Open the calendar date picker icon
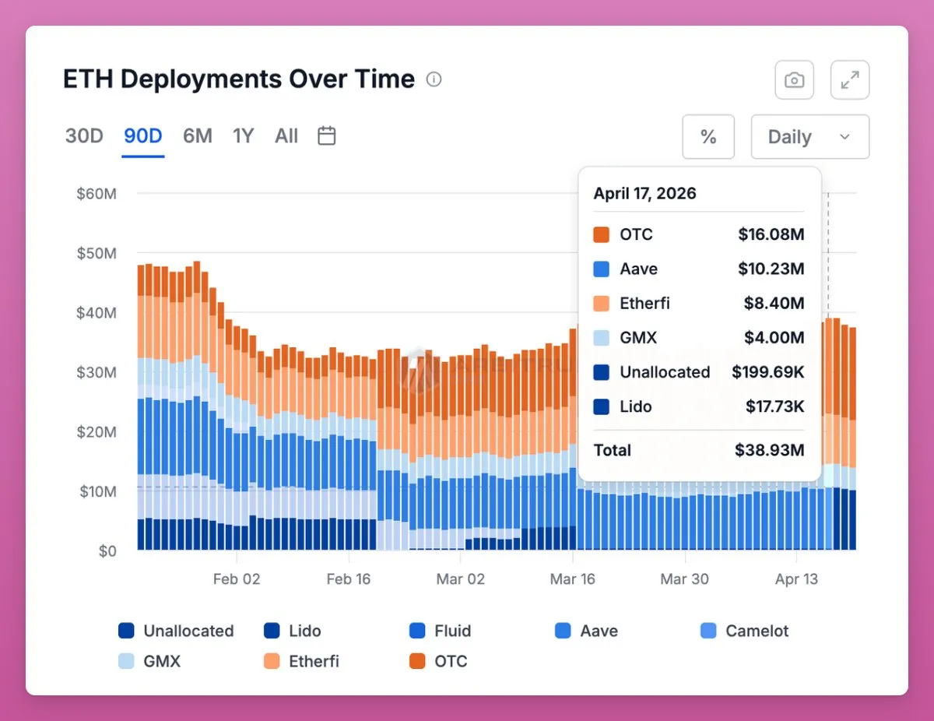The width and height of the screenshot is (934, 721). (327, 135)
